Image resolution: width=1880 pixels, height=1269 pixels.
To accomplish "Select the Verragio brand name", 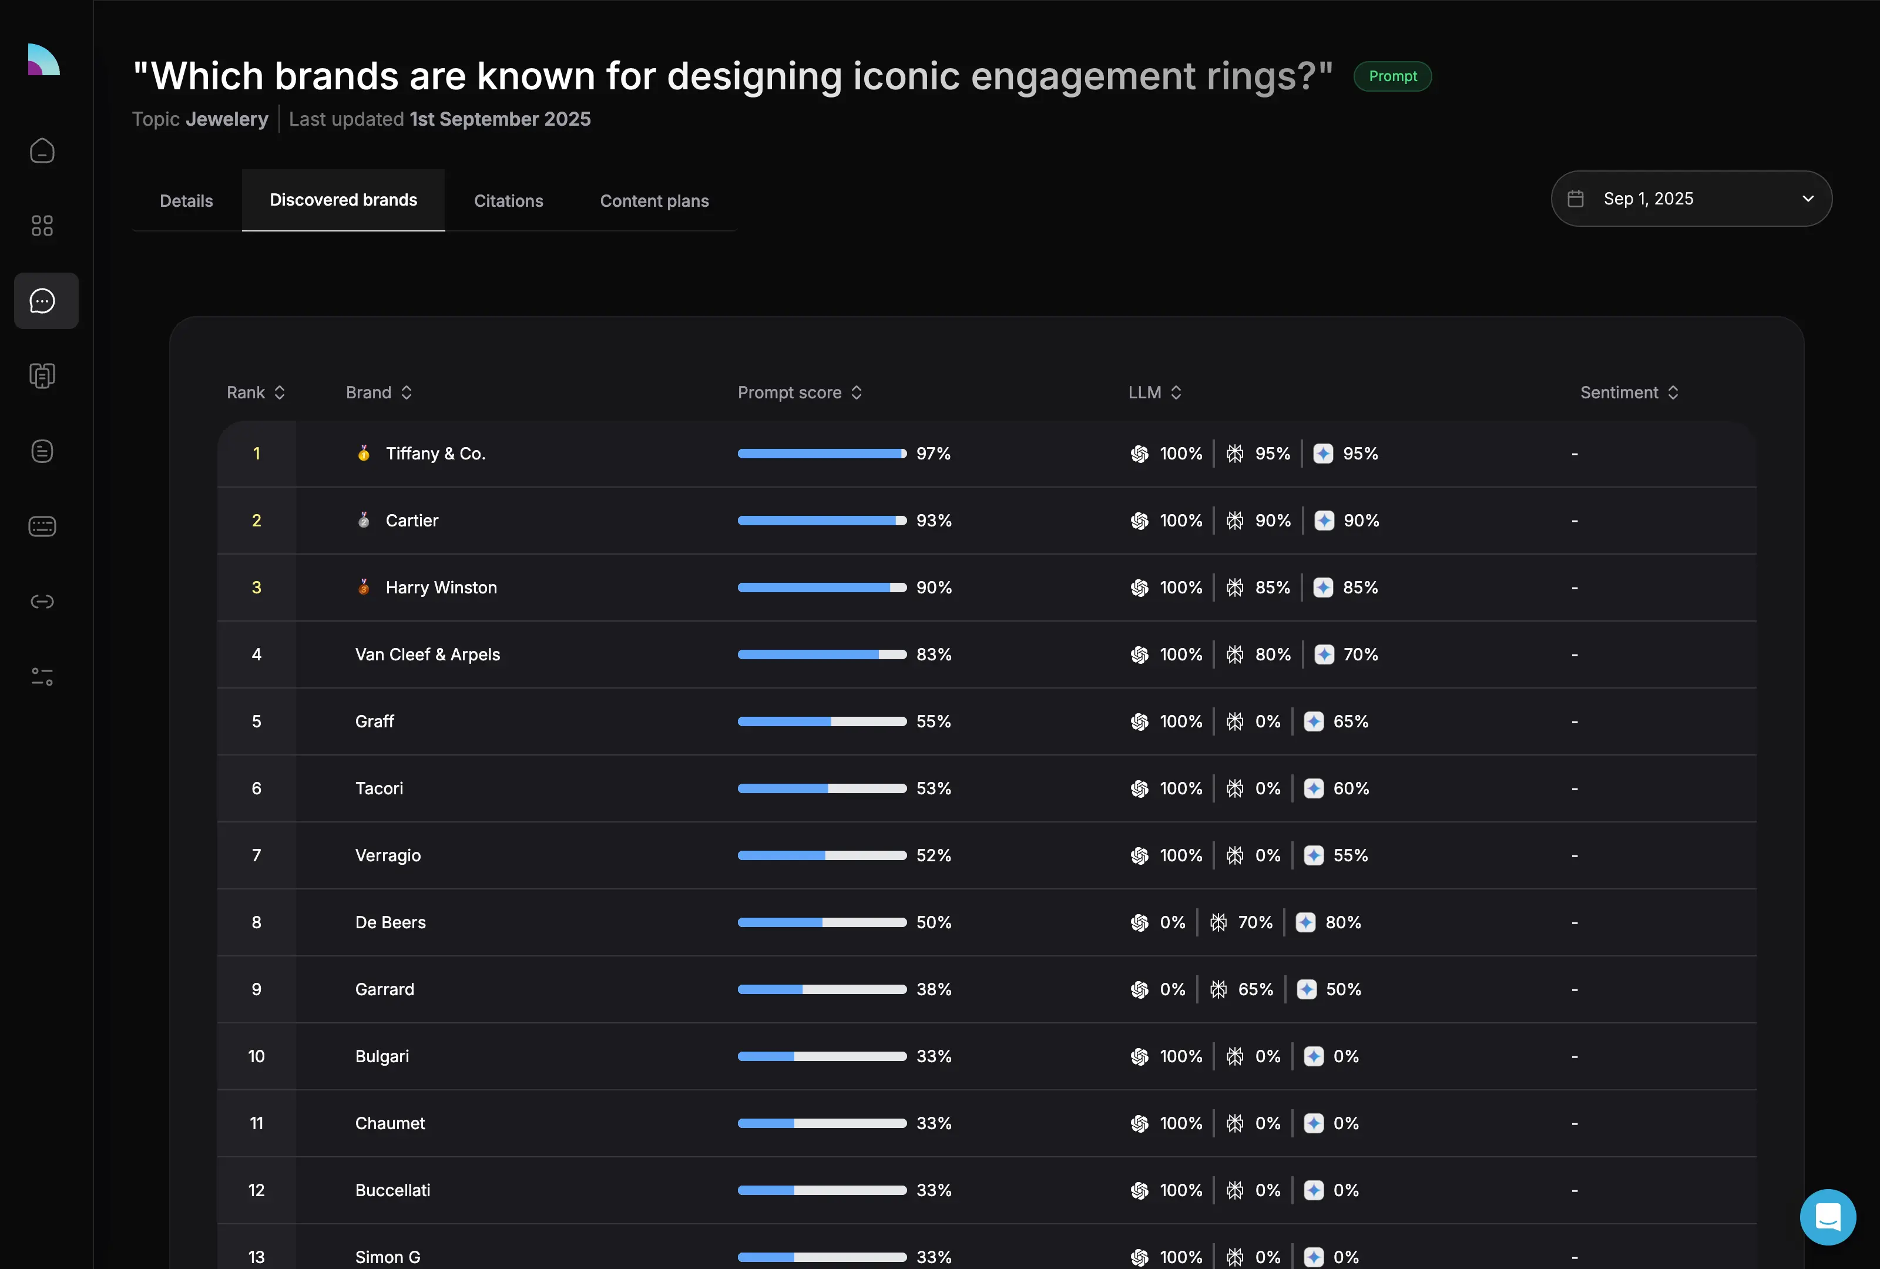I will click(x=388, y=856).
